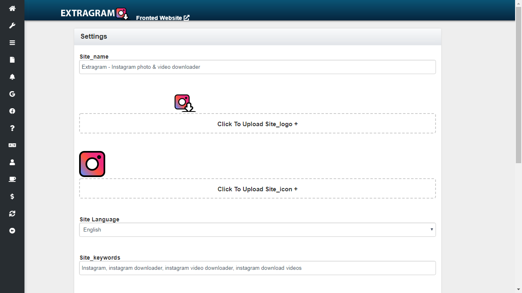522x293 pixels.
Task: Click the coffee mug icon
Action: tap(12, 179)
